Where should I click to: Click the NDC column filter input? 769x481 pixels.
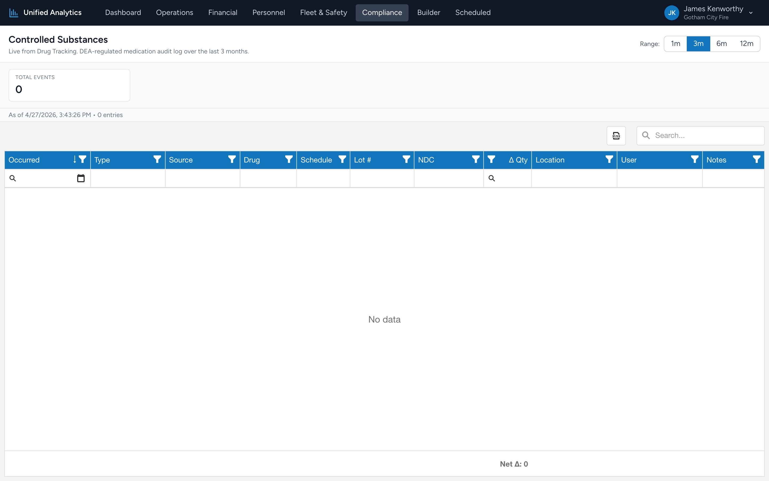449,178
